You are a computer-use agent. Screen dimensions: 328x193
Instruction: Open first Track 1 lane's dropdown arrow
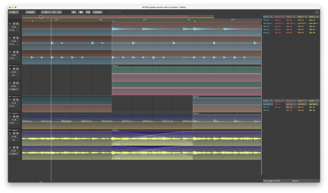click(x=10, y=23)
